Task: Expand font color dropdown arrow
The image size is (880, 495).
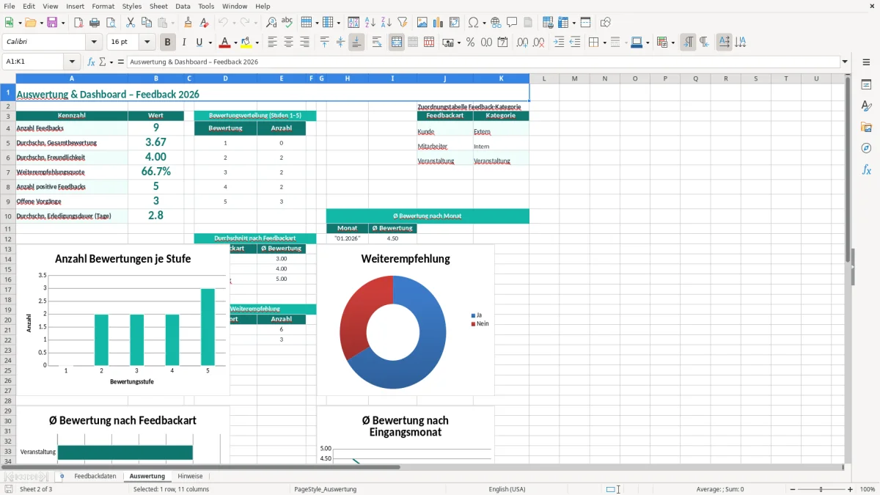Action: (236, 43)
